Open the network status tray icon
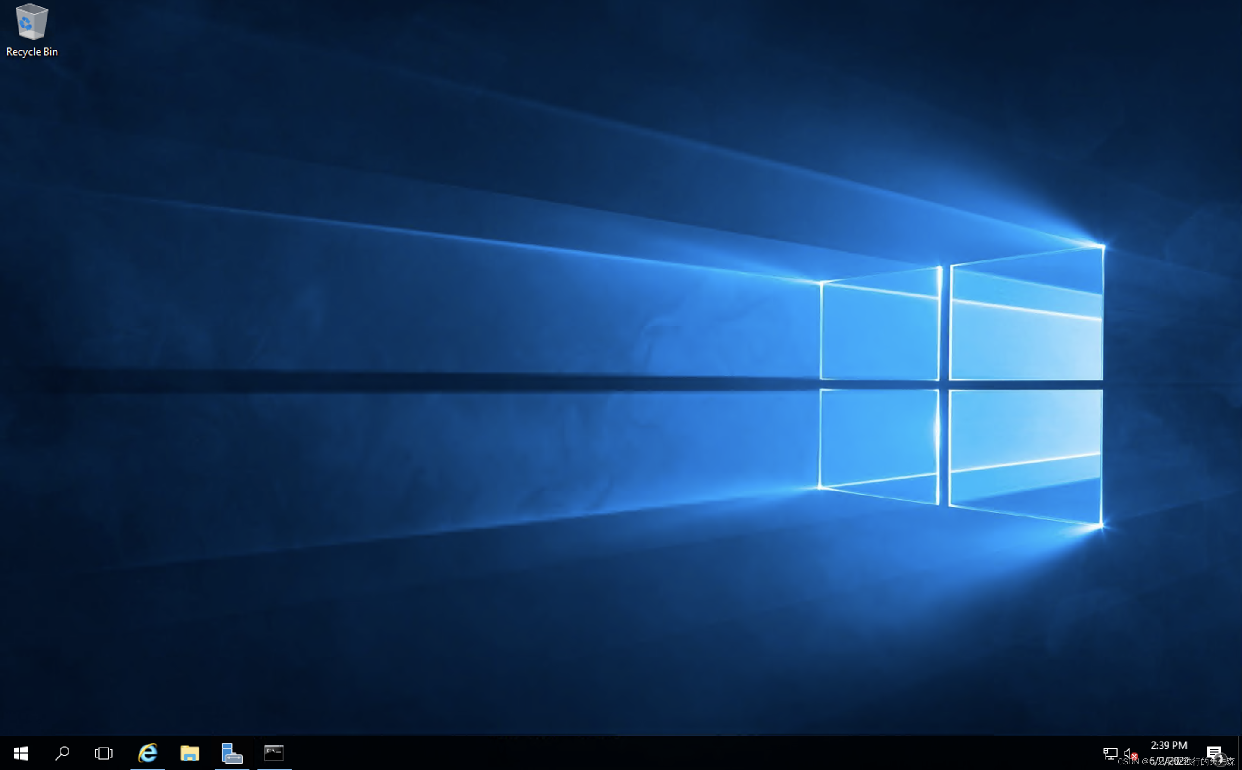The height and width of the screenshot is (770, 1242). coord(1110,753)
